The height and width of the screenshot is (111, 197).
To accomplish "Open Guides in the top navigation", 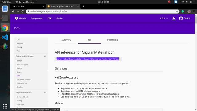I will (x=59, y=18).
